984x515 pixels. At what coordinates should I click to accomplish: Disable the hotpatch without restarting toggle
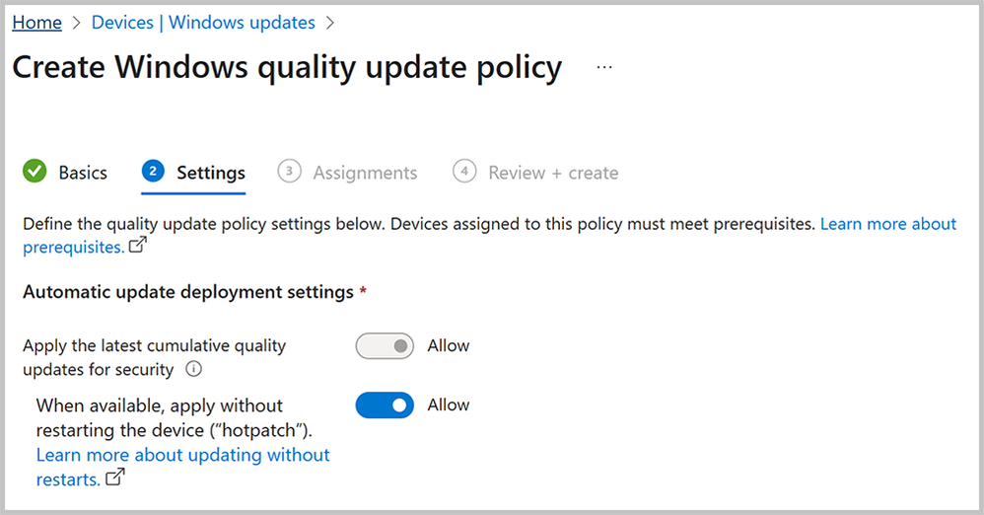[385, 405]
